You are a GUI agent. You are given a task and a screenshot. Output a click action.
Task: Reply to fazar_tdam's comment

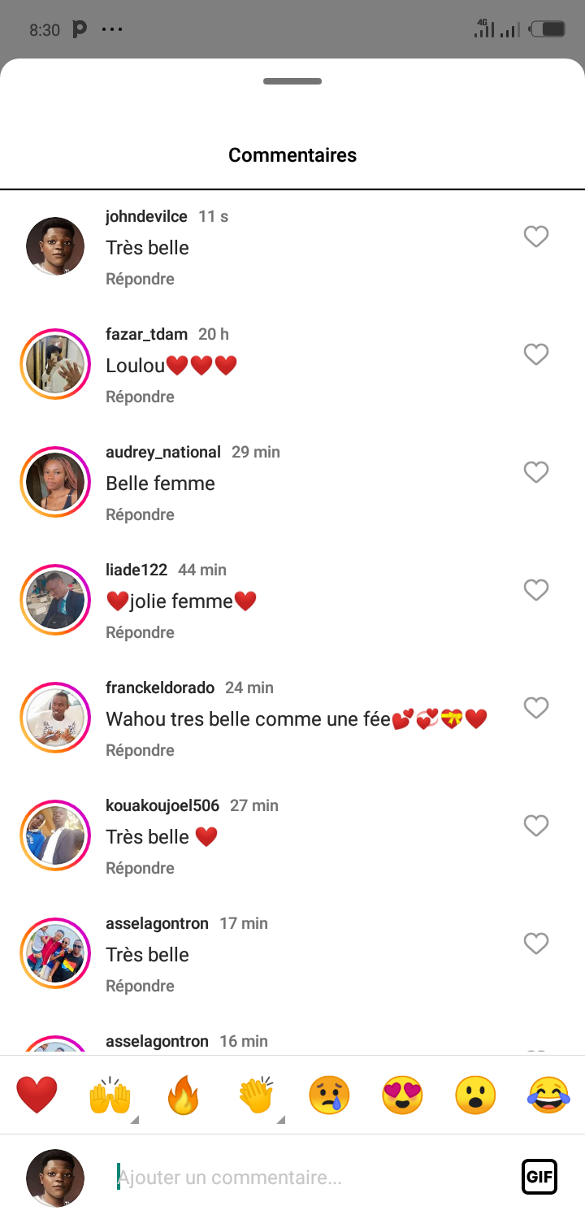(x=140, y=397)
